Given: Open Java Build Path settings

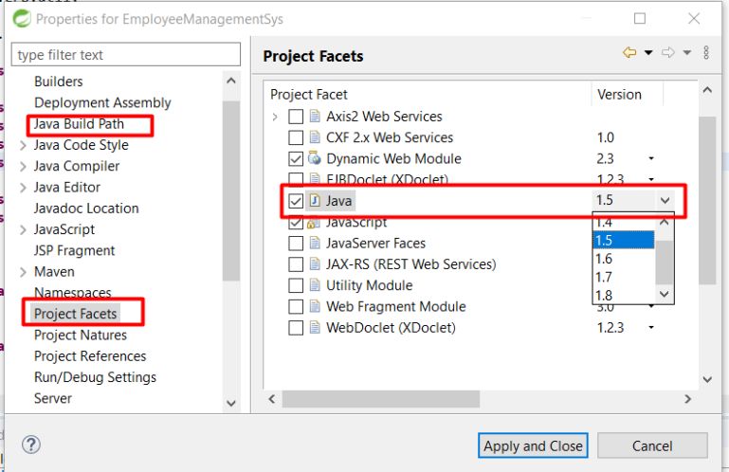Looking at the screenshot, I should 79,124.
